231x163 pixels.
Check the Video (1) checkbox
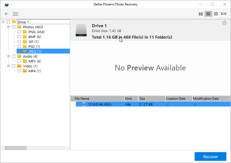tap(14, 66)
